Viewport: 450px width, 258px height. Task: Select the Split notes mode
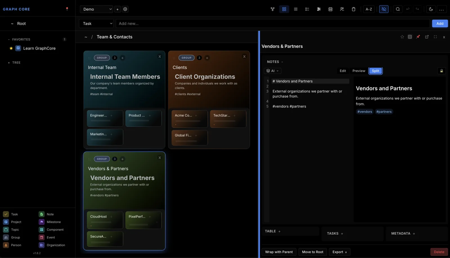click(x=375, y=71)
